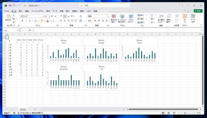The height and width of the screenshot is (118, 207).
Task: Click the Percent Style icon
Action: click(x=95, y=21)
